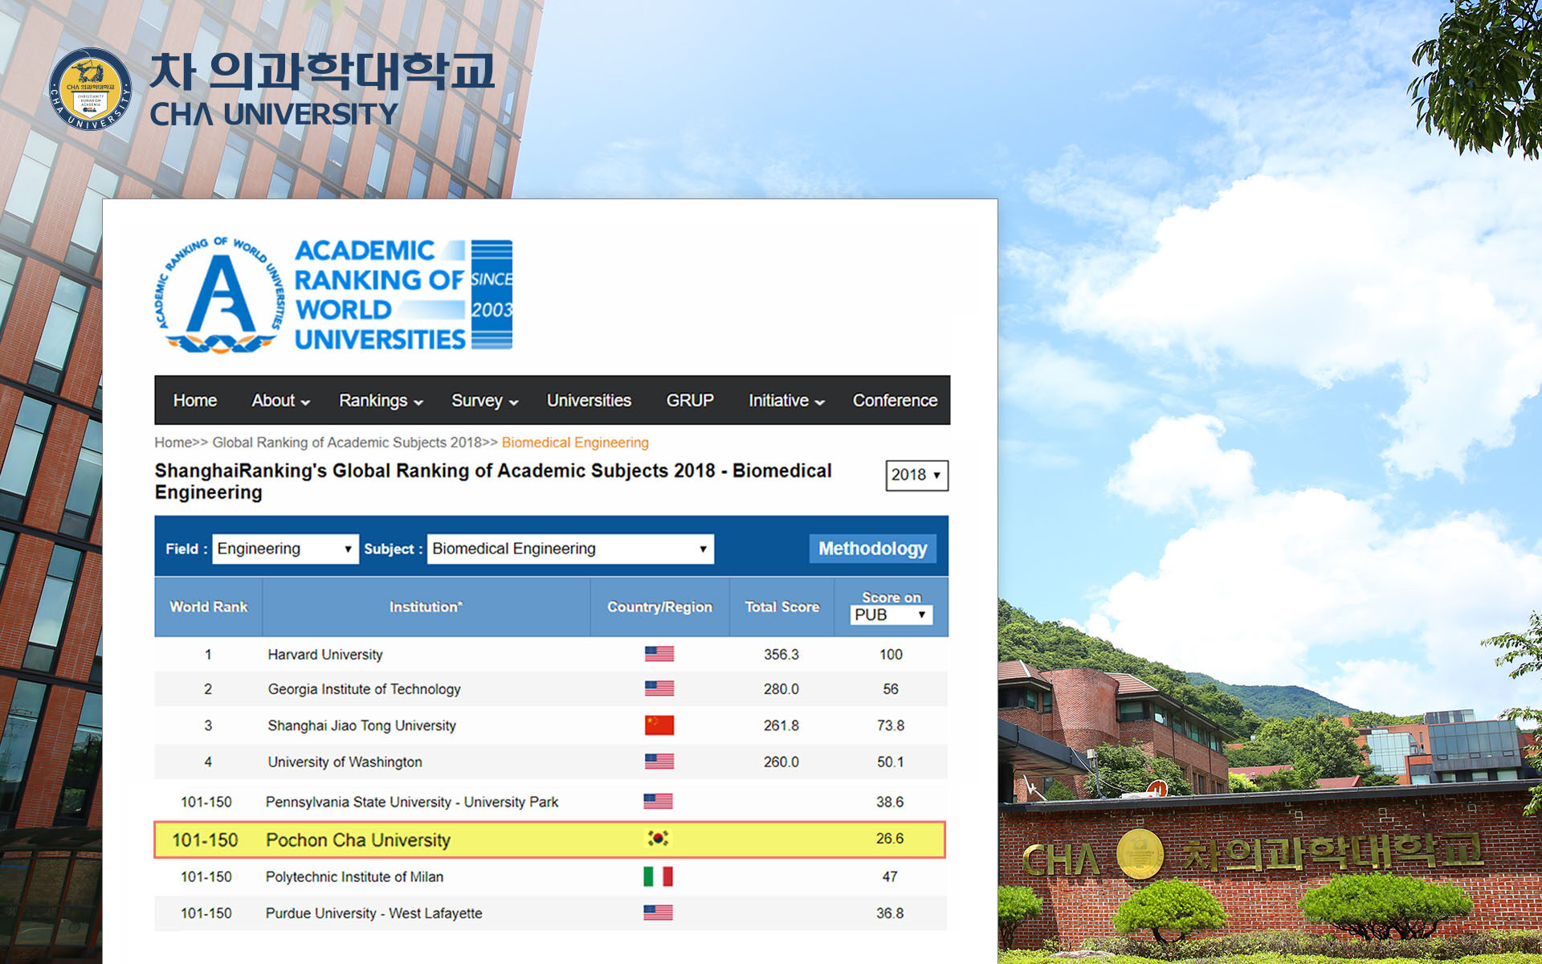Click Global Ranking of Academic Subjects 2018 breadcrumb
The image size is (1542, 964).
pos(347,443)
